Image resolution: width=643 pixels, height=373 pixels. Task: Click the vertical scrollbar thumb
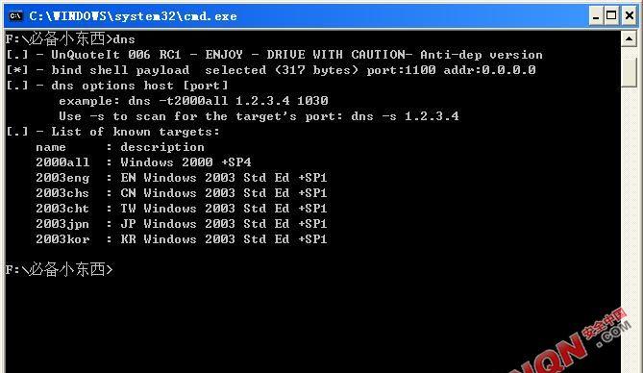pos(629,72)
